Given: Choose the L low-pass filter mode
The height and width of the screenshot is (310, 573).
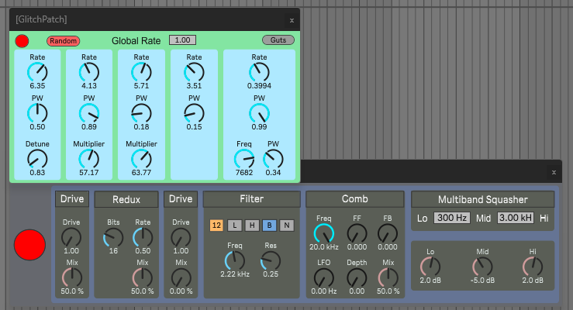Looking at the screenshot, I should 233,226.
